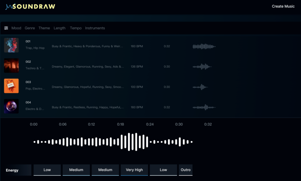Open the Instruments filter menu
Image resolution: width=301 pixels, height=181 pixels.
pos(95,28)
